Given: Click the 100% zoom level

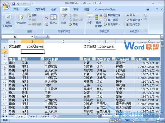Looking at the screenshot, I should point(127,120).
